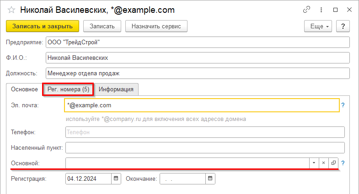The height and width of the screenshot is (194, 359).
Task: Clear the Основной field with the x icon
Action: [323, 163]
